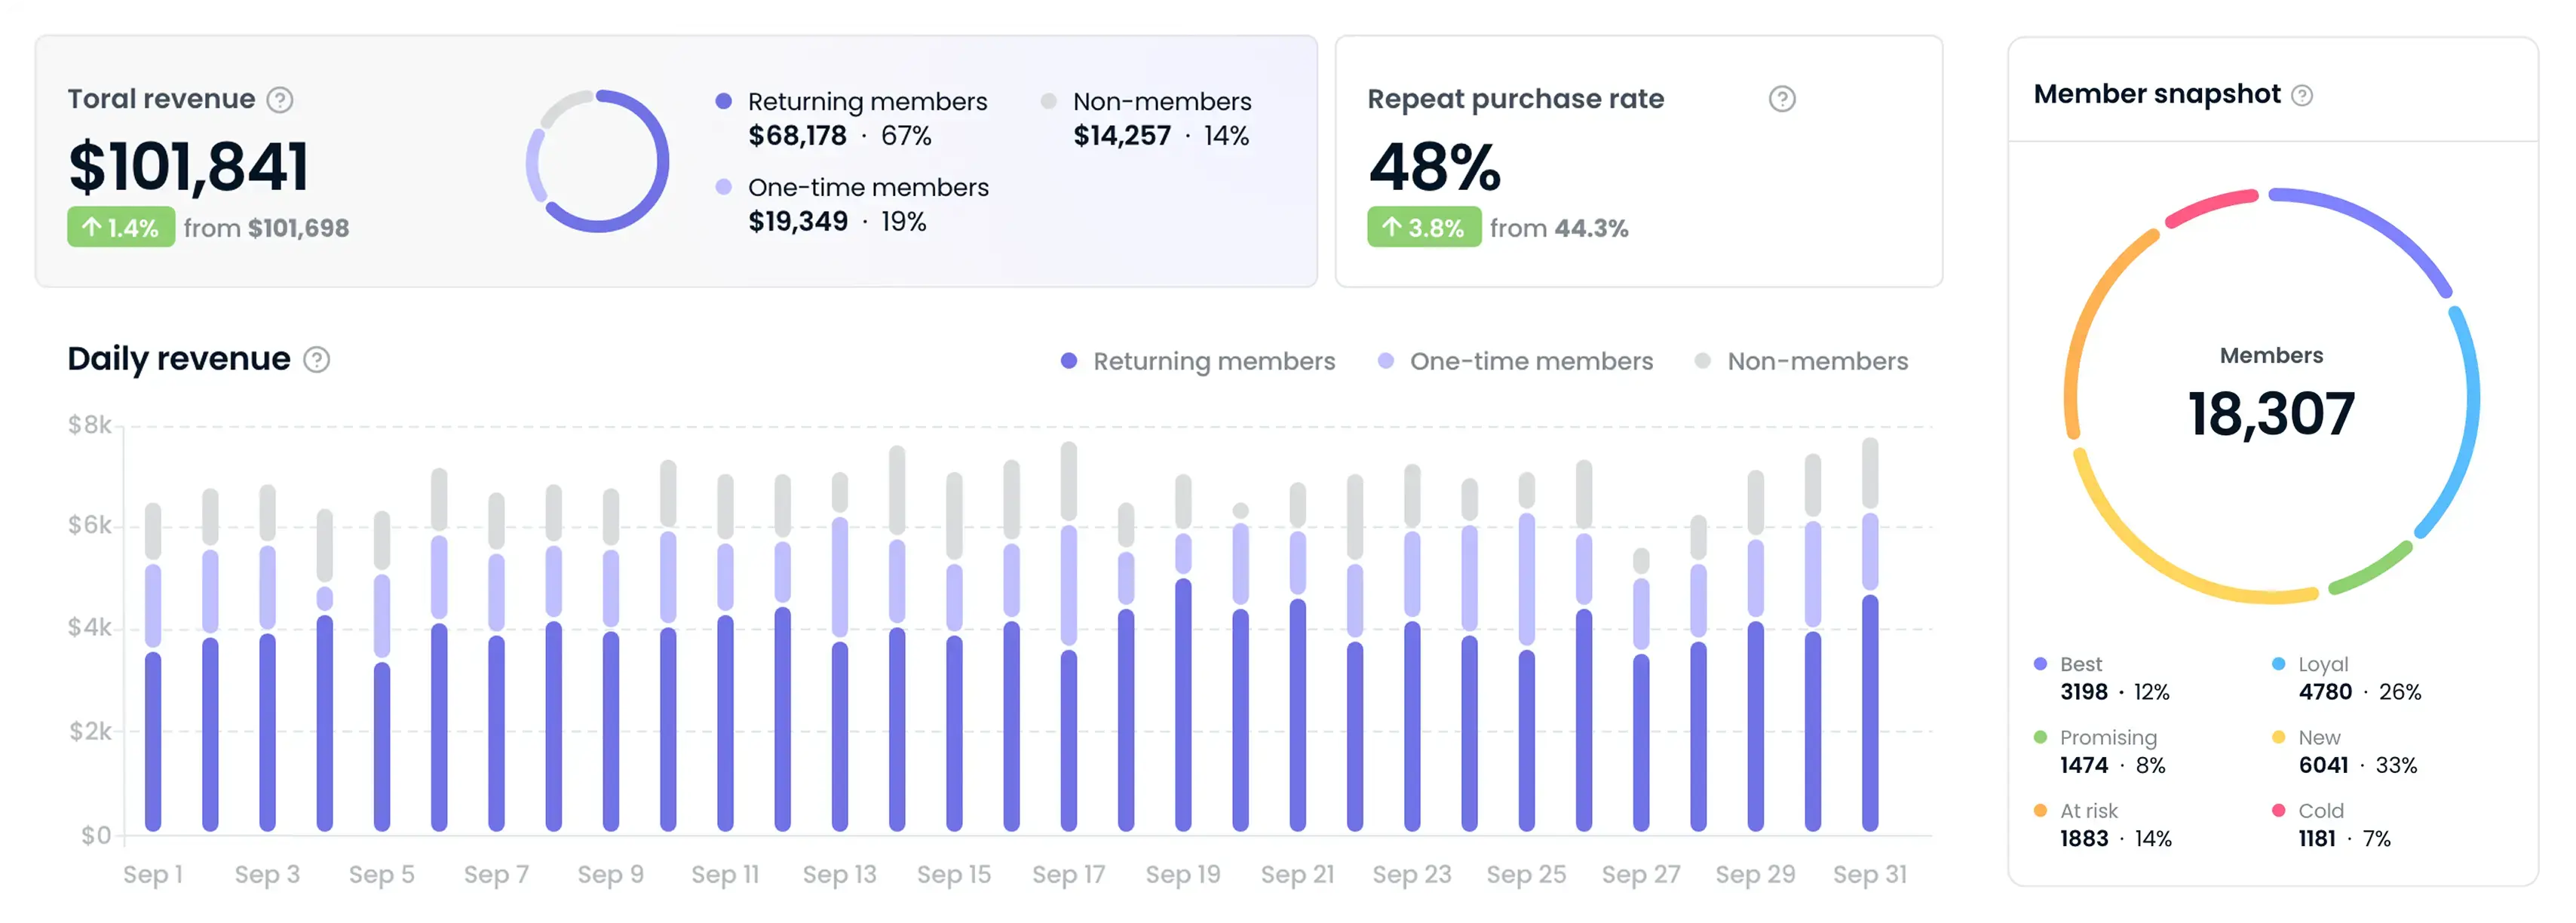Image resolution: width=2576 pixels, height=923 pixels.
Task: Click the Best segment dot in Member snapshot
Action: coord(2040,663)
